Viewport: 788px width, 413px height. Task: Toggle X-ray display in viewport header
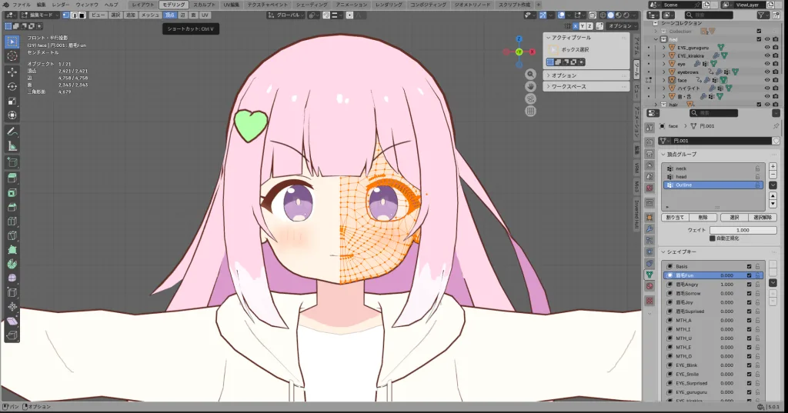593,15
